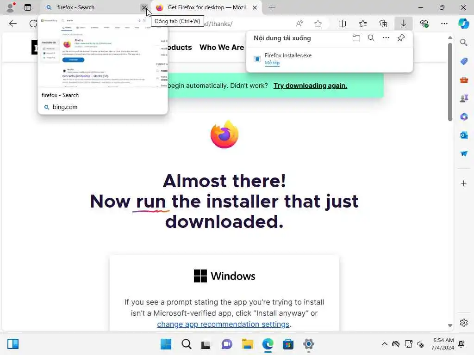Open Widgets panel on taskbar
Viewport: 474px width, 355px height.
coord(13,344)
